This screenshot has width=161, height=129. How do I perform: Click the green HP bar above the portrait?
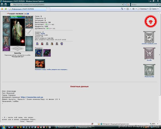click(17, 16)
